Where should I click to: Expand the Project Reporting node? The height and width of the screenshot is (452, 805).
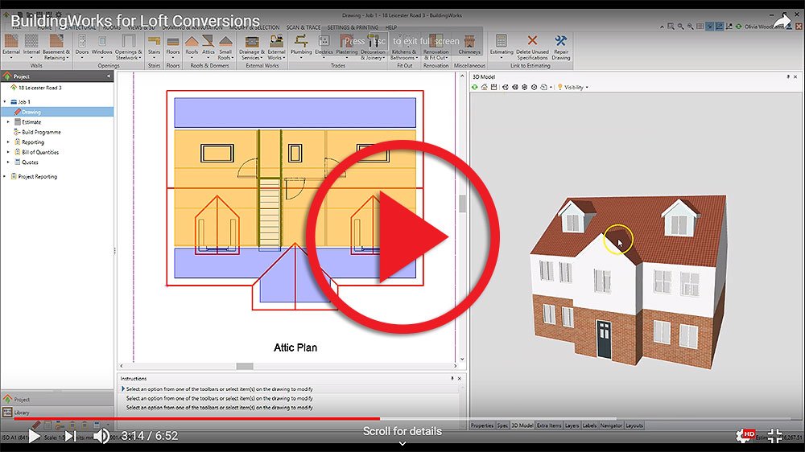point(5,176)
